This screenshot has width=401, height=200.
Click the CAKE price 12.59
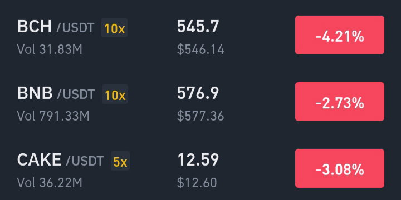coord(198,159)
